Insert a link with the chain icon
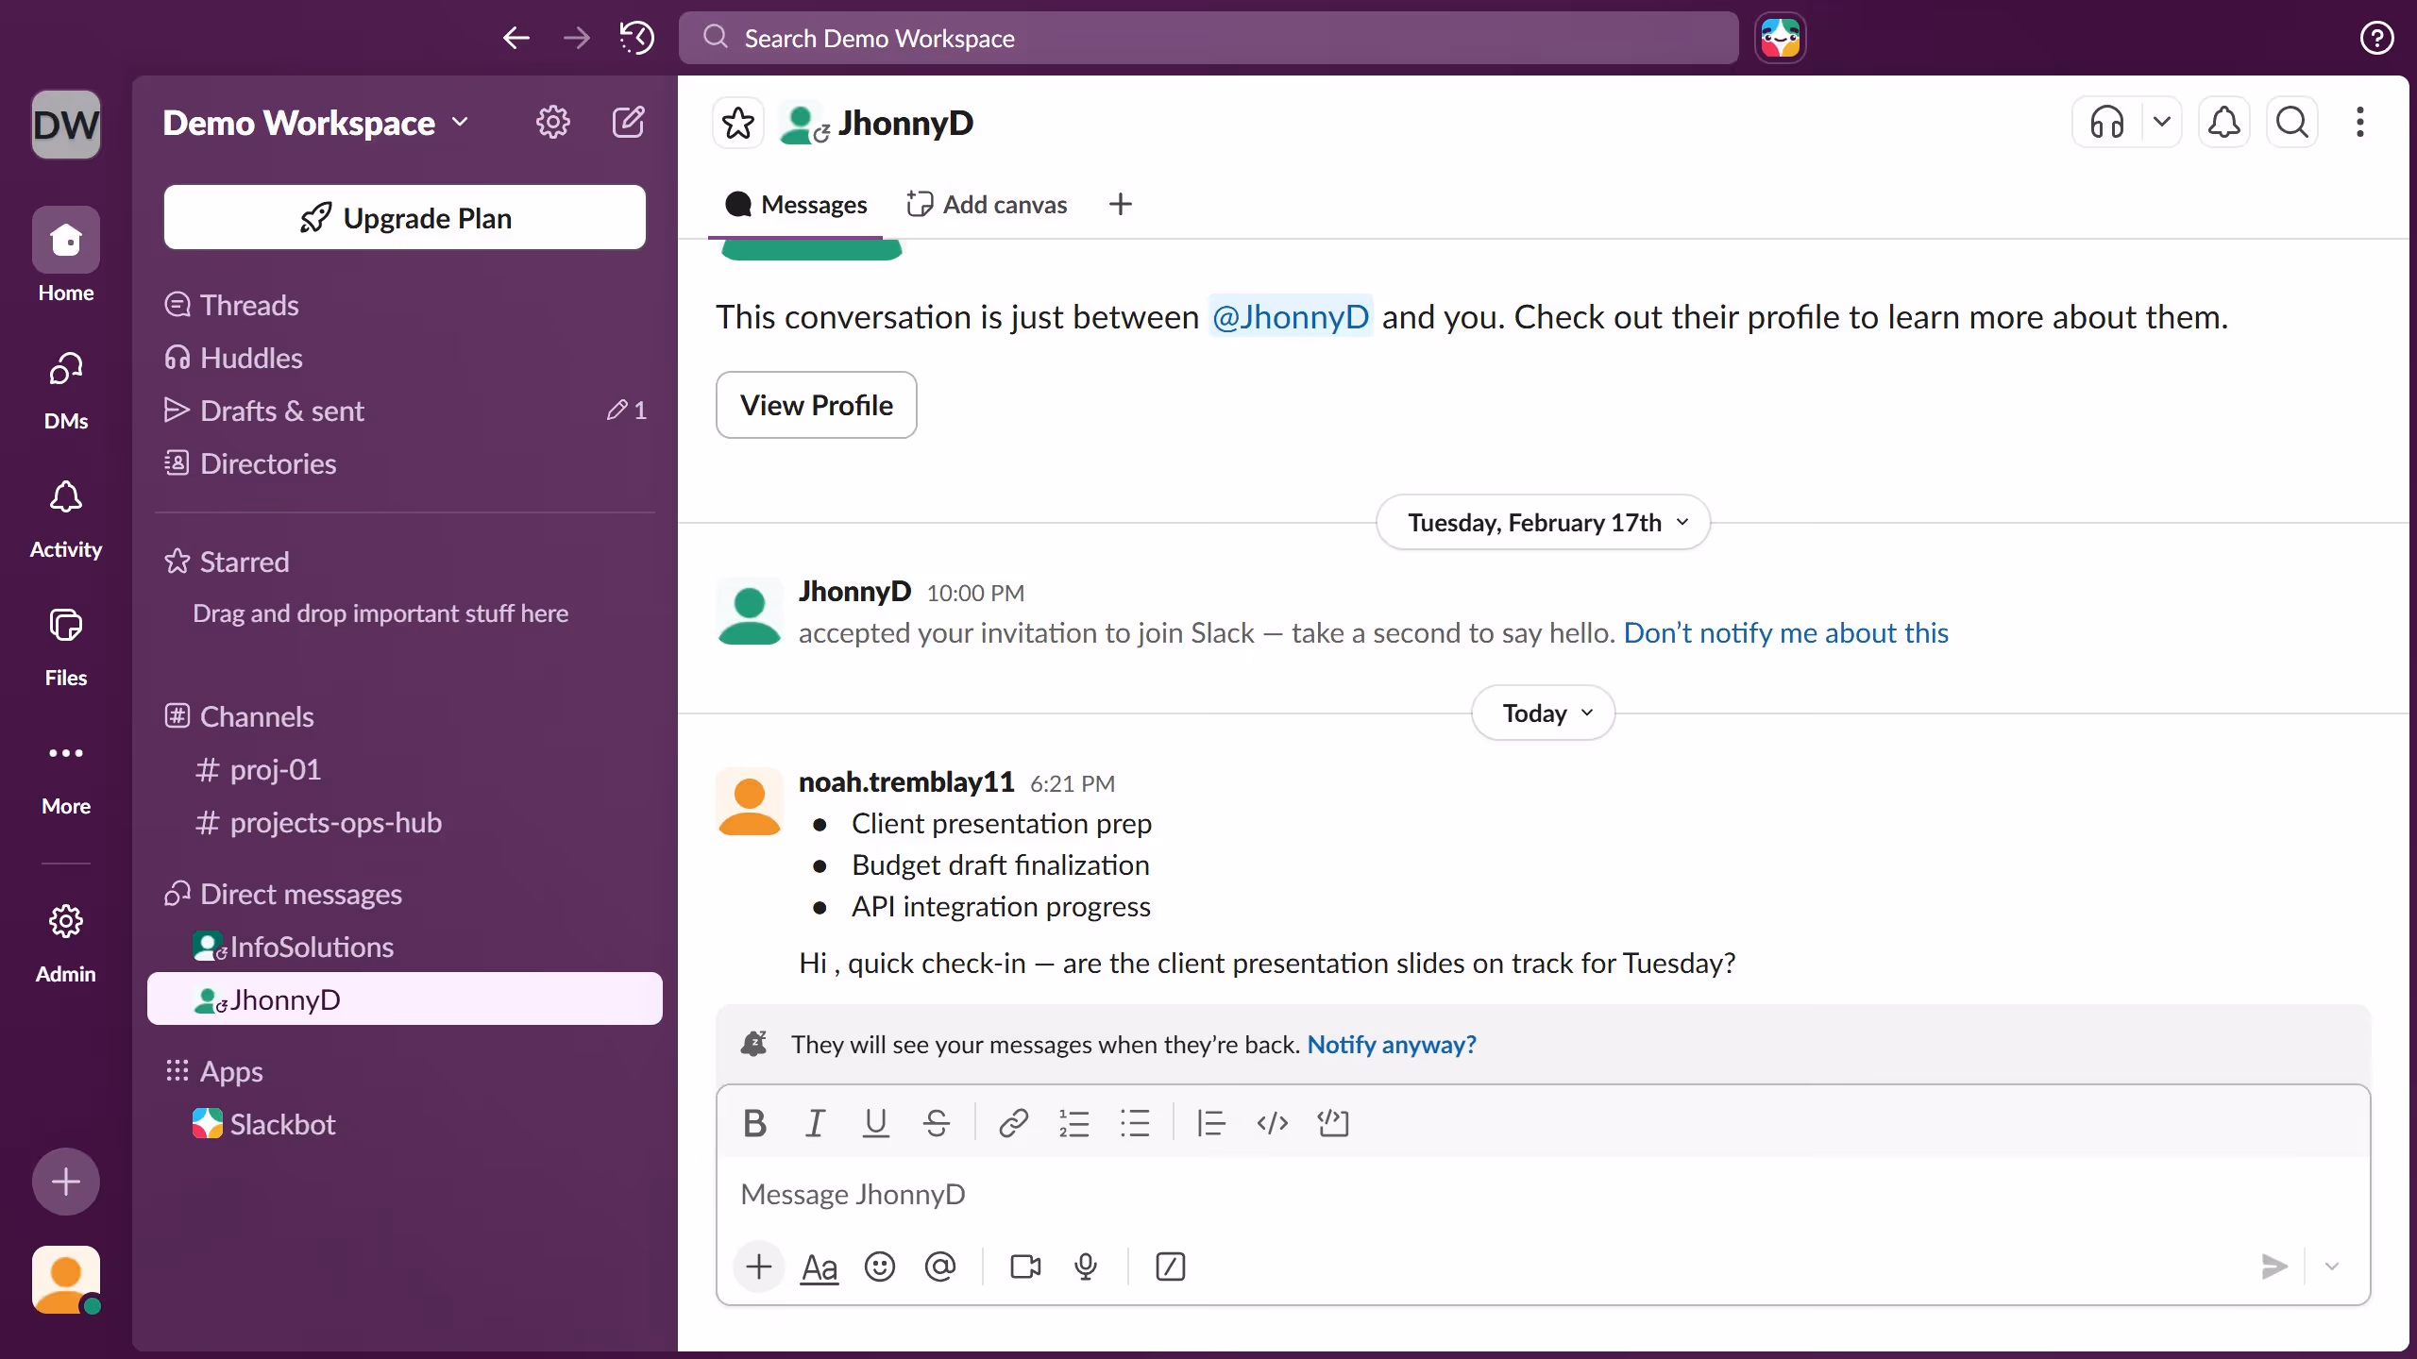The image size is (2417, 1359). point(1013,1123)
